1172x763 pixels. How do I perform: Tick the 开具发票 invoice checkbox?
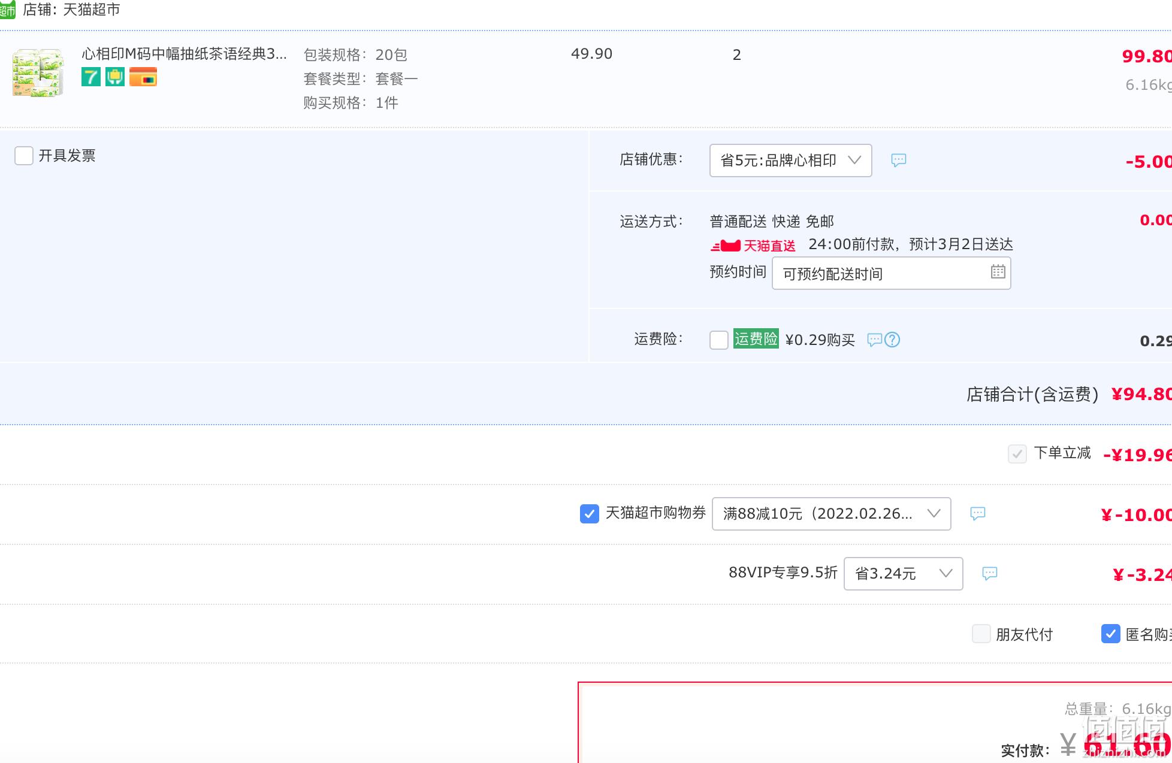[24, 156]
